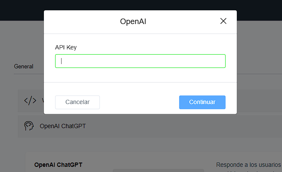Close the OpenAI dialog with the X
Image resolution: width=282 pixels, height=172 pixels.
pyautogui.click(x=223, y=21)
